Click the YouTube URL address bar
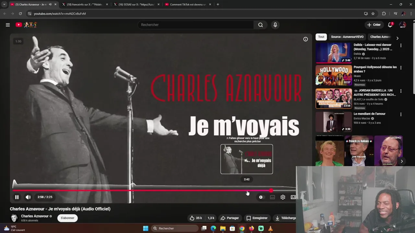The width and height of the screenshot is (415, 233). point(195,14)
